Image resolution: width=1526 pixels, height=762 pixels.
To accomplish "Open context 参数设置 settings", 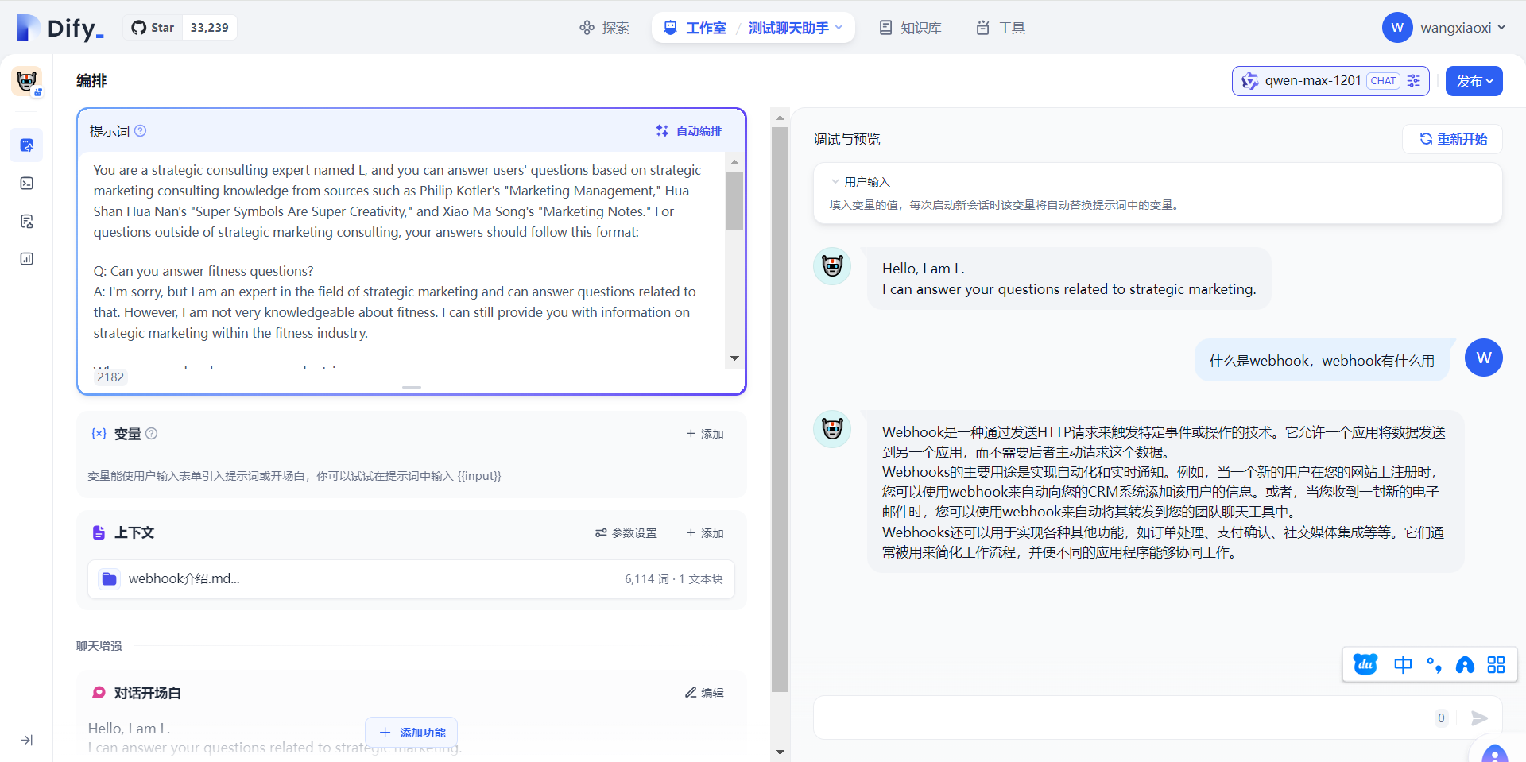I will [x=626, y=533].
